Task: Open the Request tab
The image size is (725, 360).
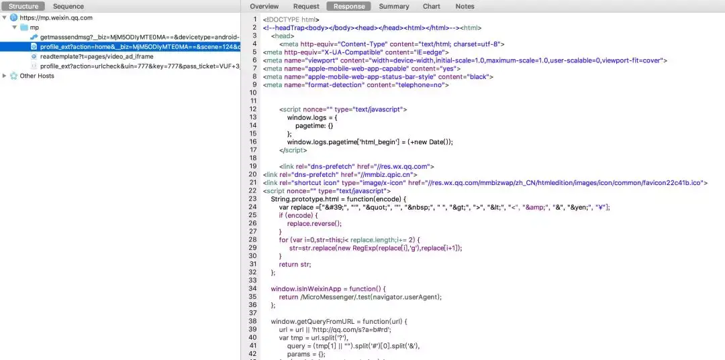Action: (x=306, y=6)
